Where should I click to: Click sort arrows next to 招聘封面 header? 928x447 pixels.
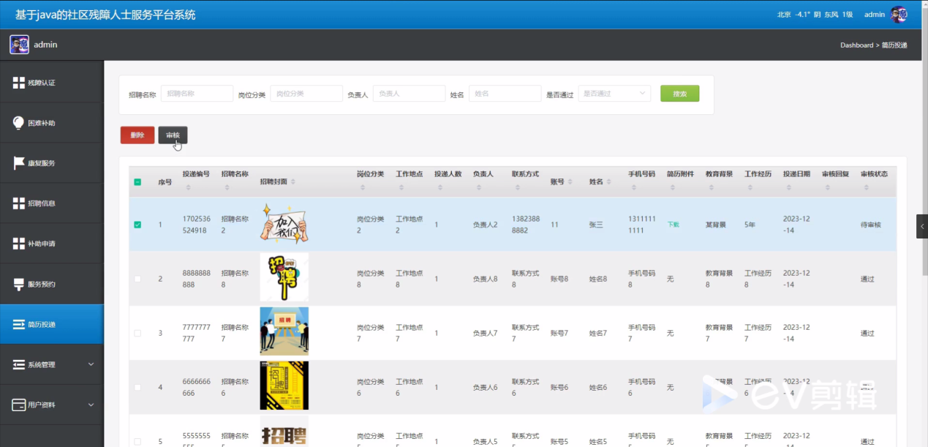point(293,181)
